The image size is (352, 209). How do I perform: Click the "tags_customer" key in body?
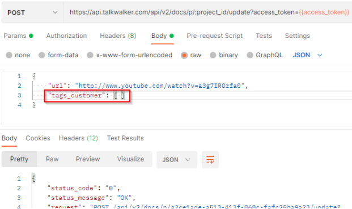point(77,96)
